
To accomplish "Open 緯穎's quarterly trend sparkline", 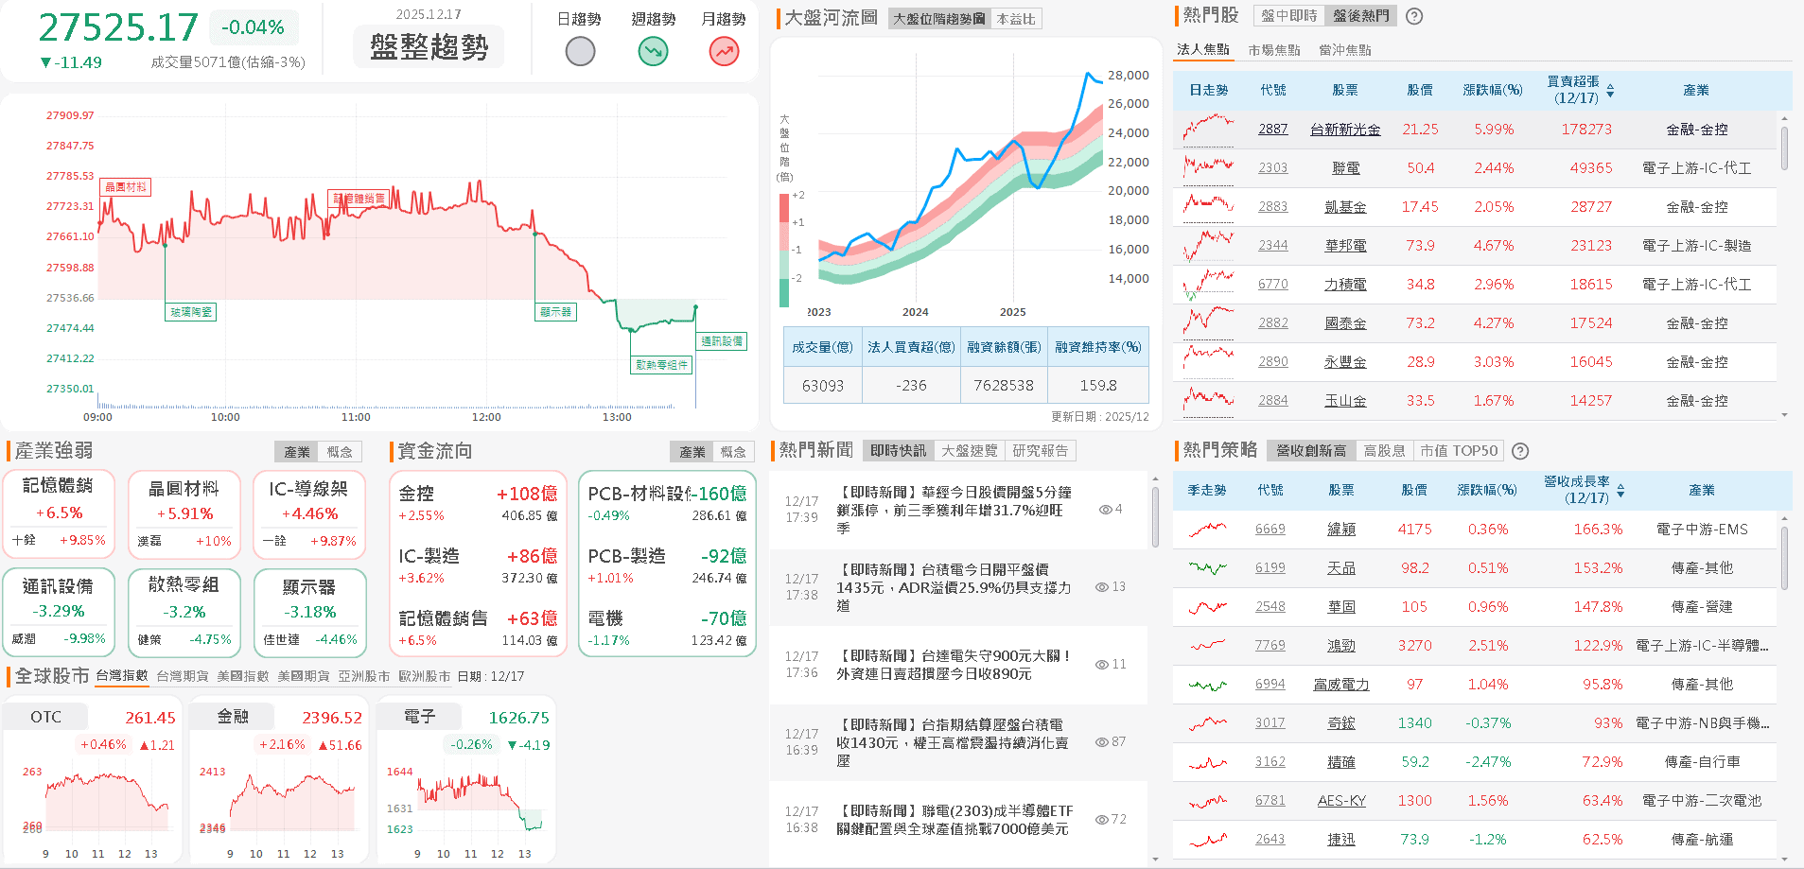I will click(x=1206, y=530).
